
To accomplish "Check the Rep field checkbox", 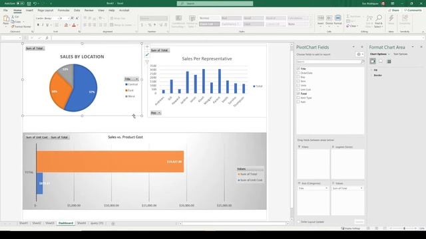I will [298, 77].
